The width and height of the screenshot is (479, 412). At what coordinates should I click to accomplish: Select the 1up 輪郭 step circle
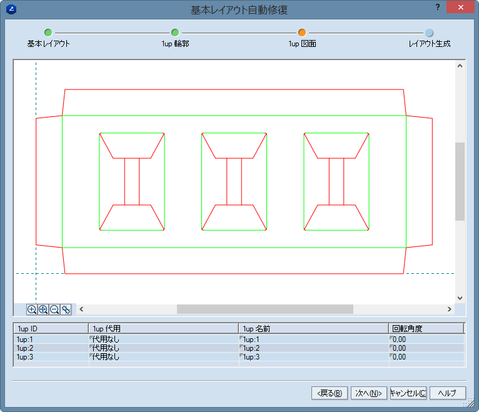(x=175, y=33)
